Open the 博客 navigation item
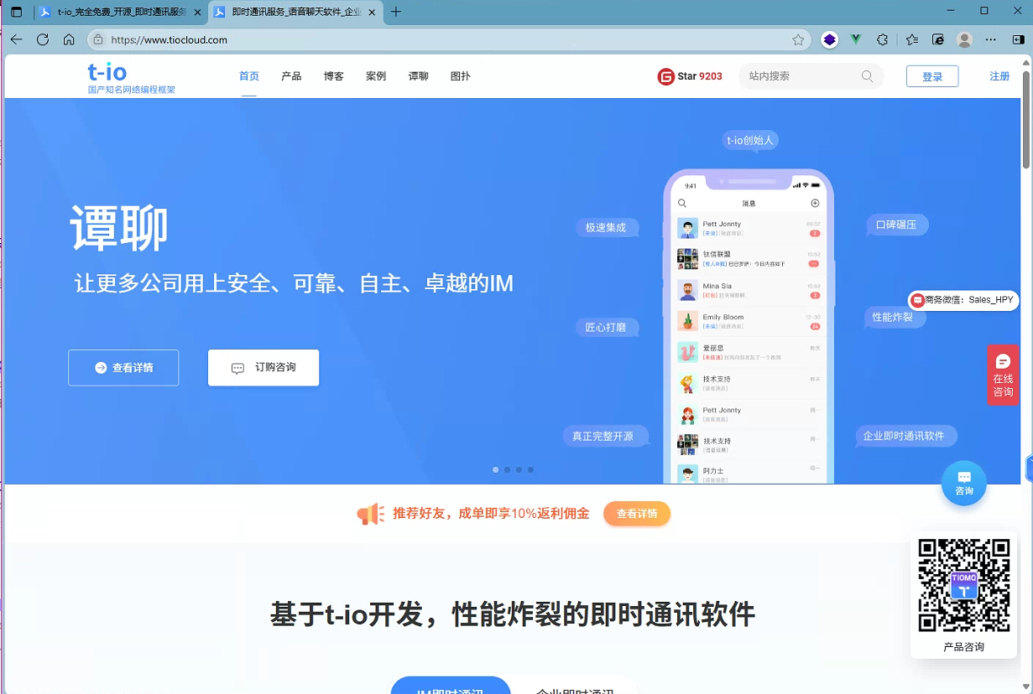 click(334, 76)
